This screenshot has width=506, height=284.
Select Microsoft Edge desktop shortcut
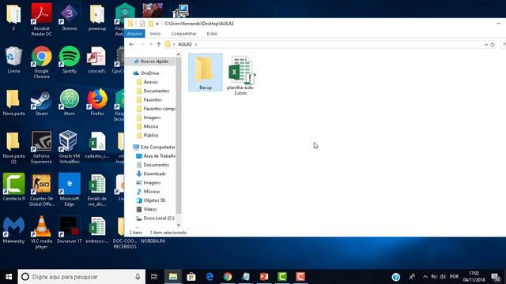click(70, 190)
